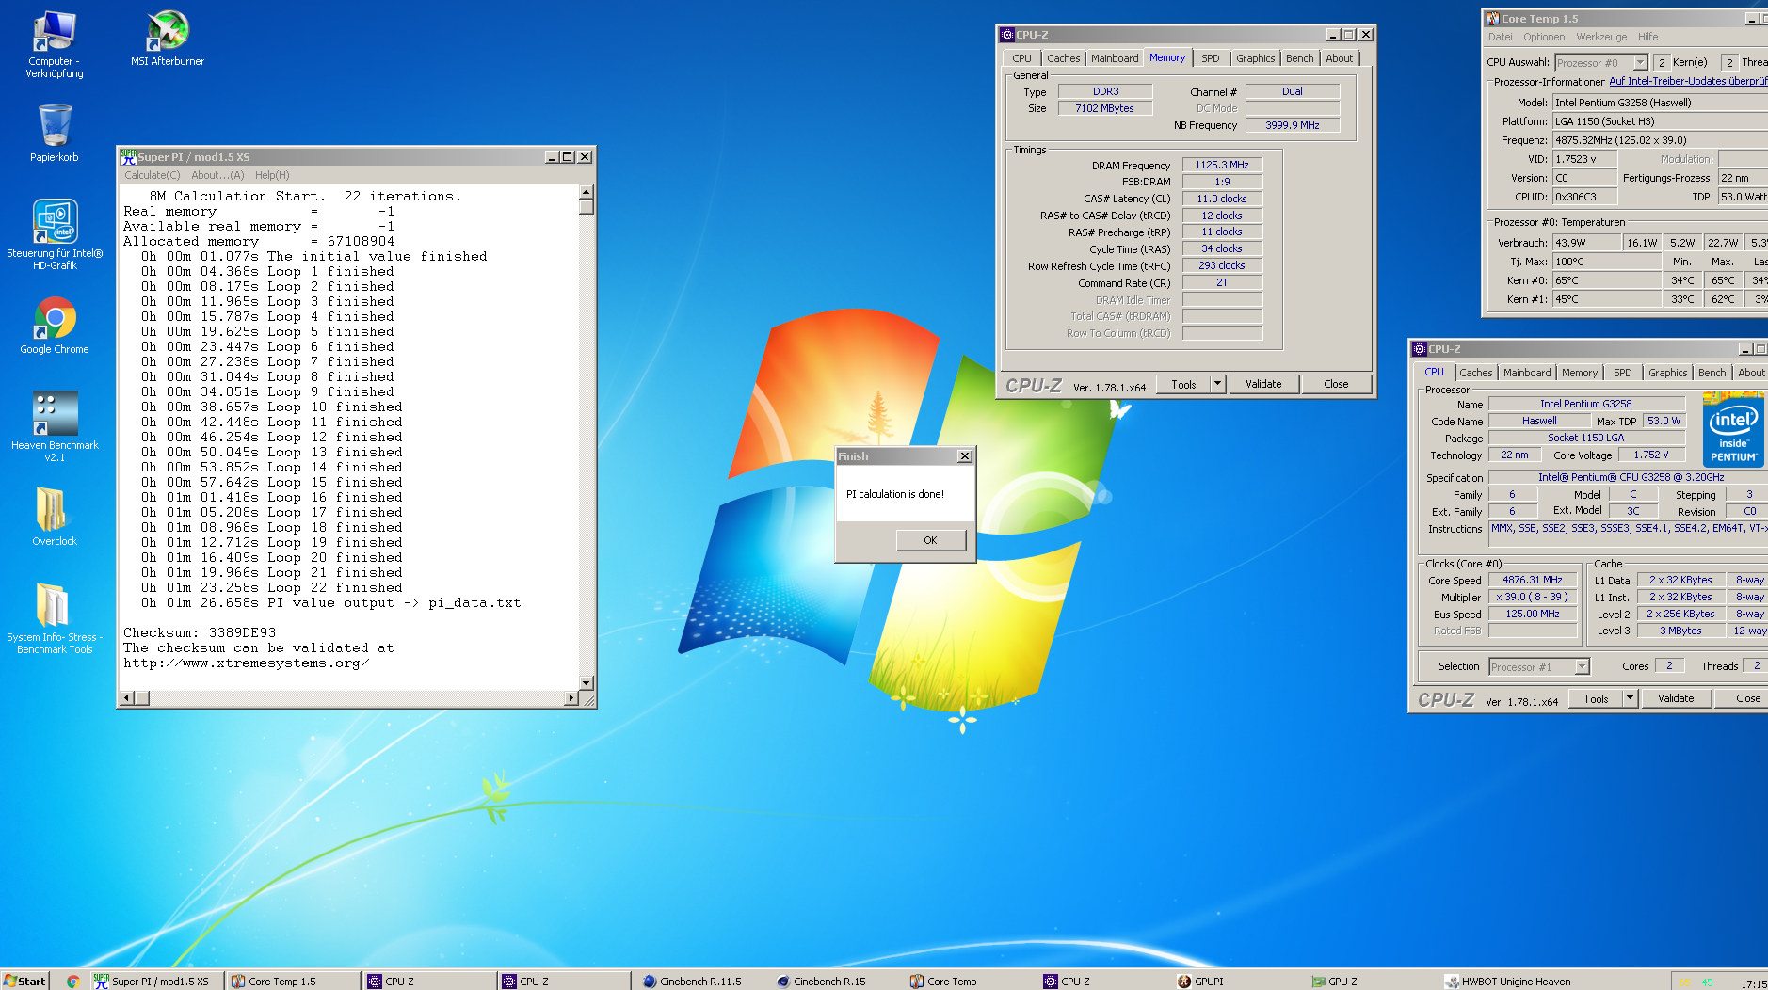This screenshot has width=1768, height=990.
Task: Select Mainboard tab in Memory CPU-Z window
Action: (1115, 58)
